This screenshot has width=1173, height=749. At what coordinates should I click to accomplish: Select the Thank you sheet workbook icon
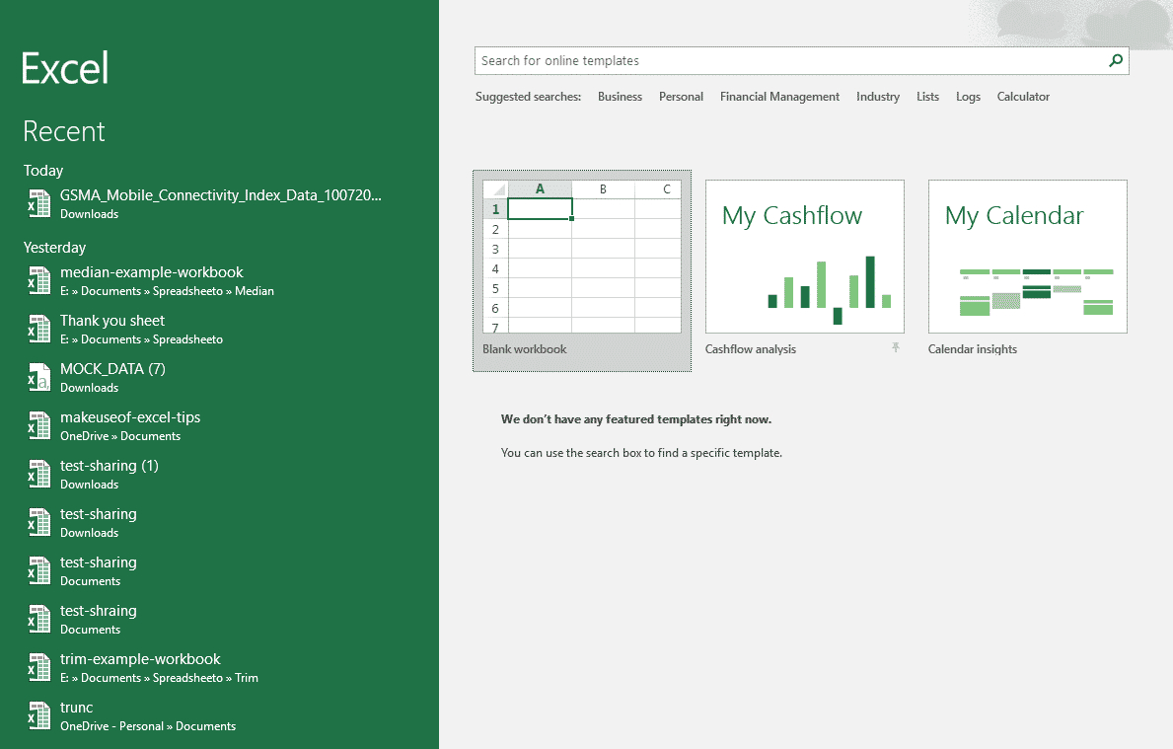tap(39, 329)
